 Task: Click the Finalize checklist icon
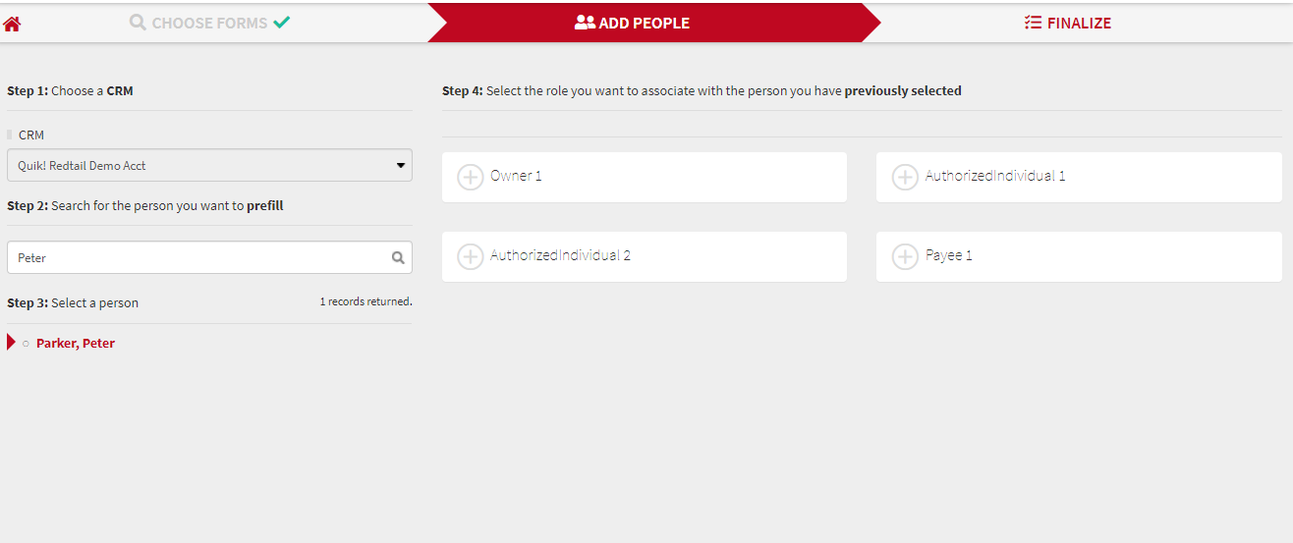pos(1033,22)
